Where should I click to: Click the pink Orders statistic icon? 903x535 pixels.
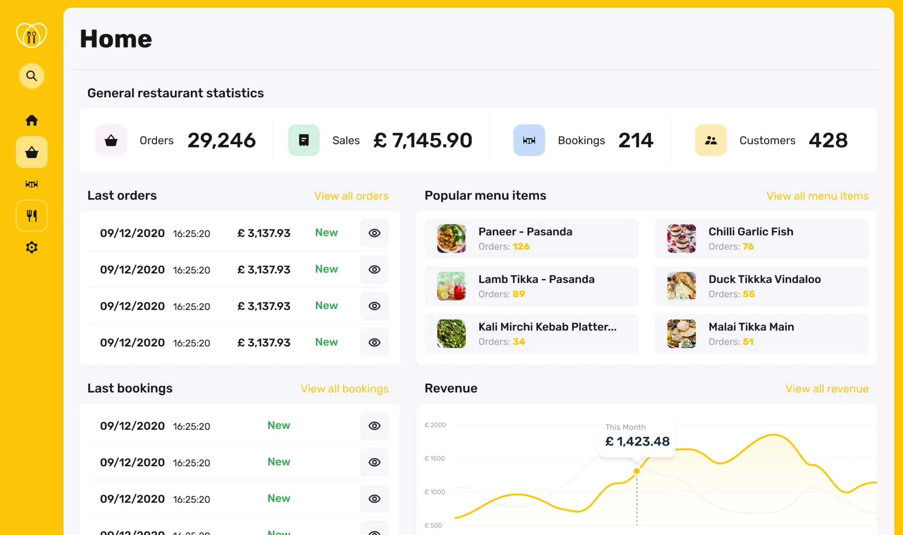(x=111, y=140)
